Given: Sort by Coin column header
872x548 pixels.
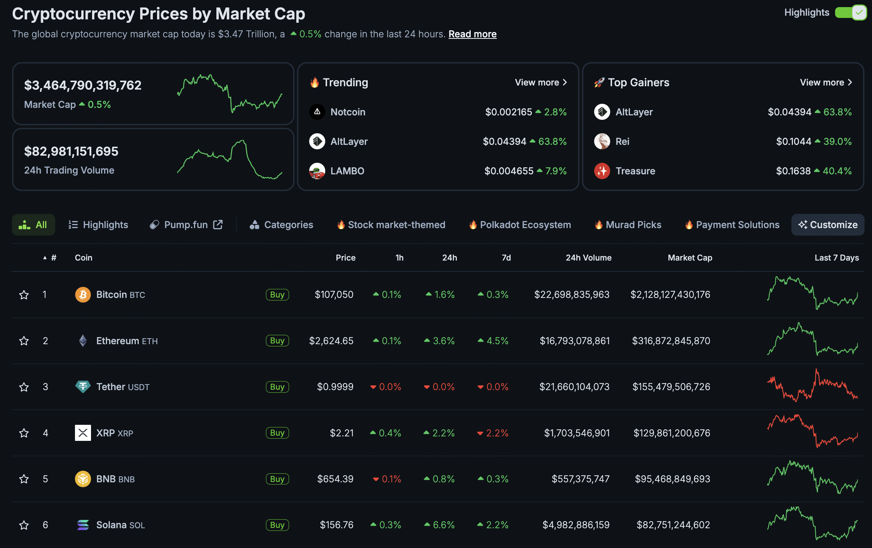Looking at the screenshot, I should (x=84, y=258).
